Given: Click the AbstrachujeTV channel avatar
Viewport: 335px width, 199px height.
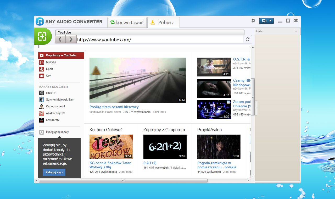Looking at the screenshot, I should (41, 113).
